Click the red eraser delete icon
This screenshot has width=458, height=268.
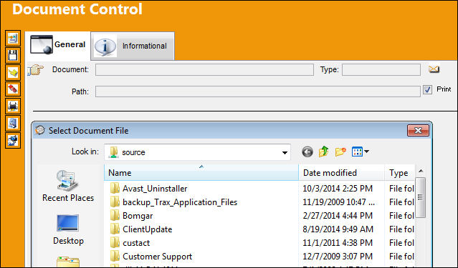point(13,89)
